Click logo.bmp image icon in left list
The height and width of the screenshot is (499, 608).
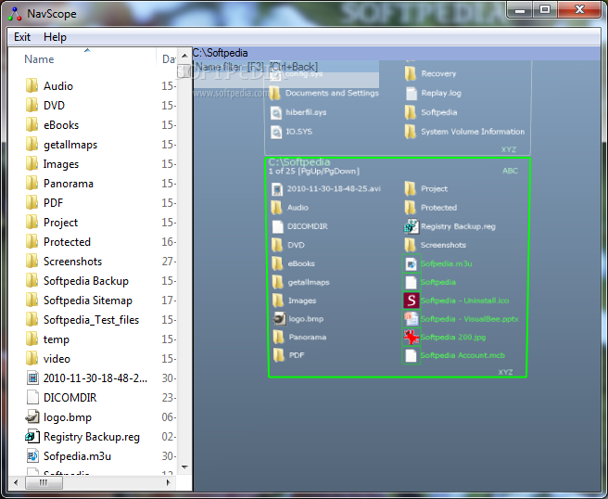click(32, 417)
